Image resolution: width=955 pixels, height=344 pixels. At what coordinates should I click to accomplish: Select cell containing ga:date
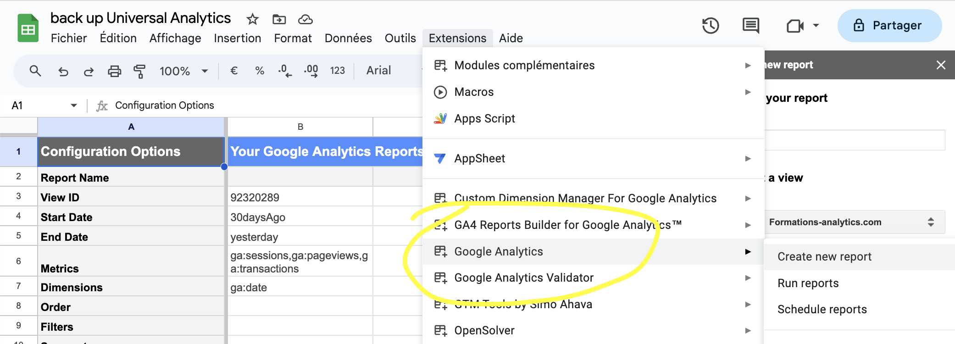(x=300, y=287)
